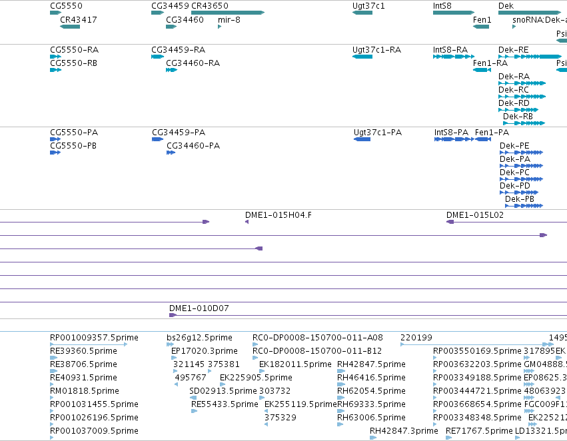Select the DME1-010D07 clone arrow start

click(x=173, y=315)
